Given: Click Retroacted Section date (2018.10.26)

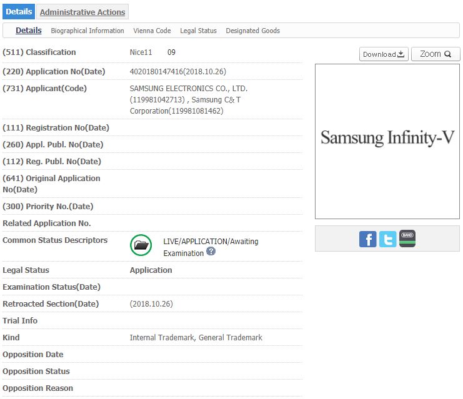Looking at the screenshot, I should [151, 304].
